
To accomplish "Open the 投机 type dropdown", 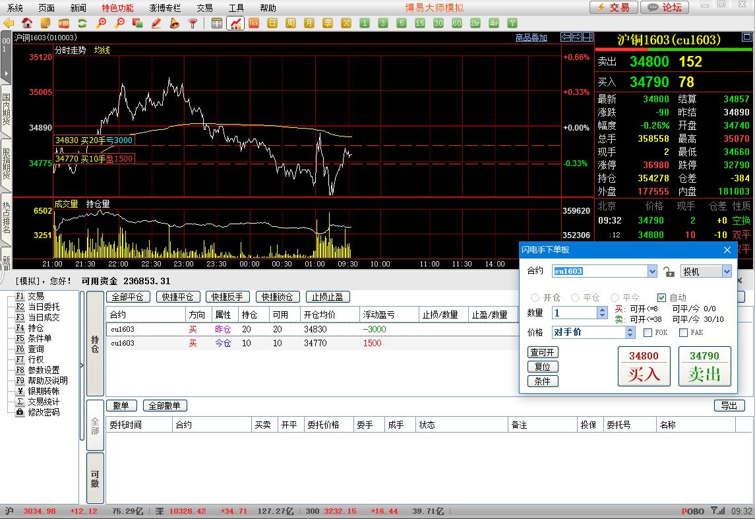I will click(x=727, y=271).
